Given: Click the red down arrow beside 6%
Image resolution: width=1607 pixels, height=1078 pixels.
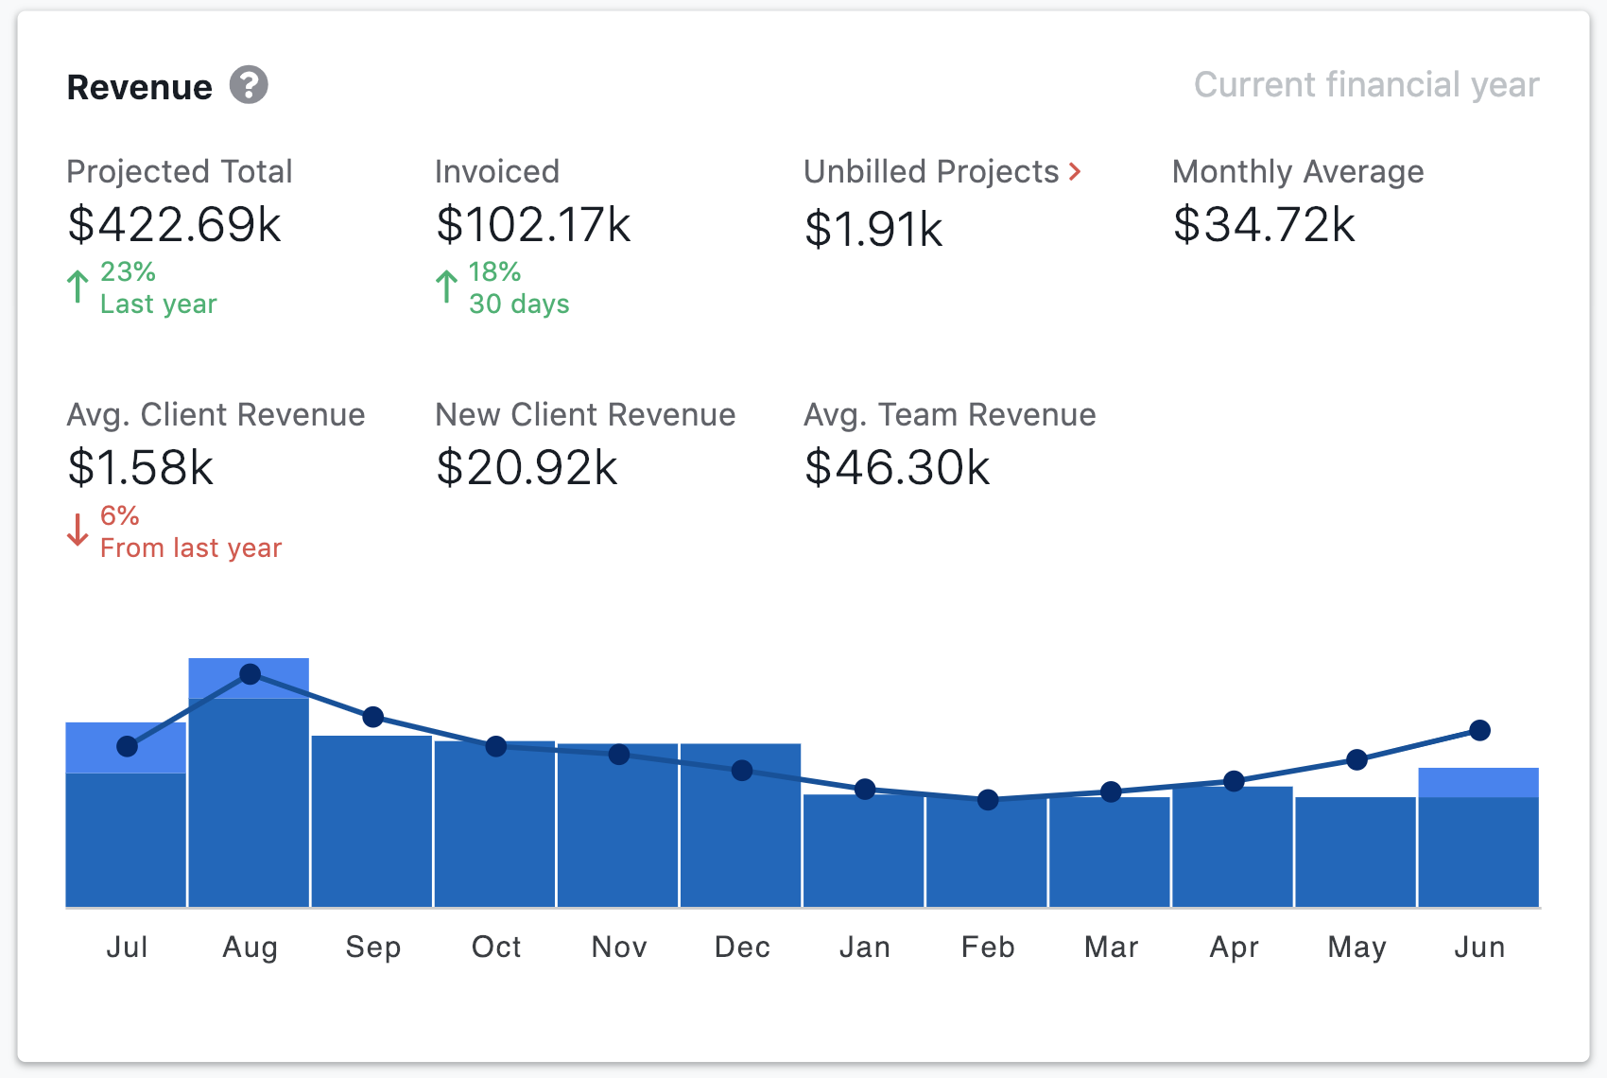Looking at the screenshot, I should (x=78, y=530).
